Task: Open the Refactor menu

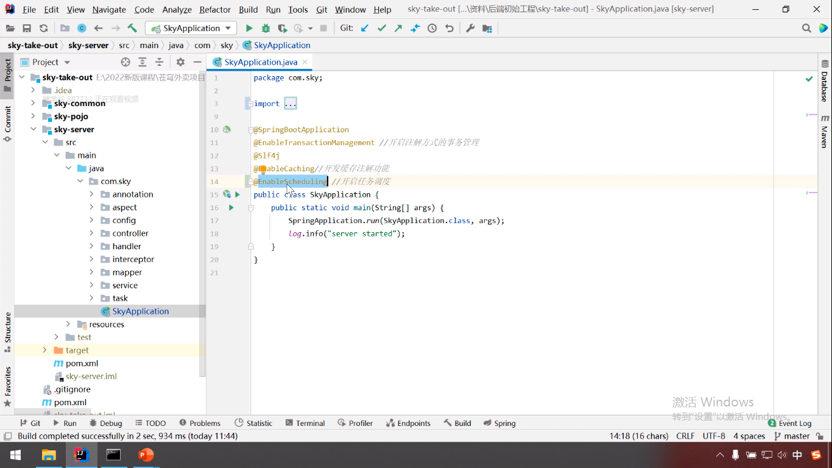Action: [x=215, y=10]
